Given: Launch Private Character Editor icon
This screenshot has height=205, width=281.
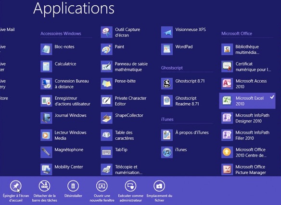Looking at the screenshot, I should pyautogui.click(x=107, y=101).
